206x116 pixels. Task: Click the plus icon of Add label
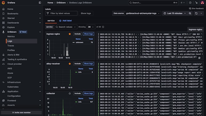pyautogui.click(x=60, y=21)
